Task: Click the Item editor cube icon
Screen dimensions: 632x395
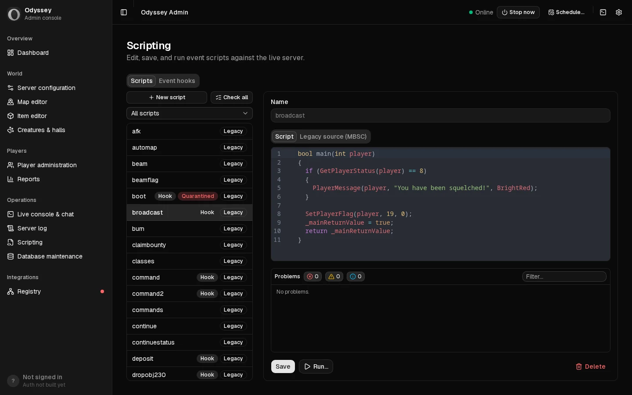Action: (11, 116)
